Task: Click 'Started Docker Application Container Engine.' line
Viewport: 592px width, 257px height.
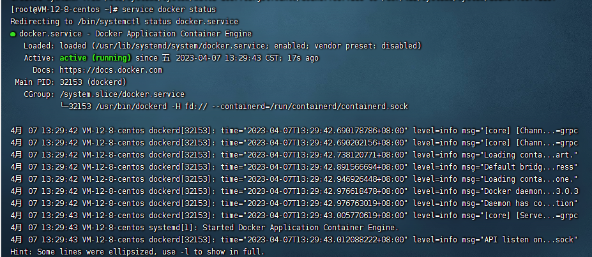Action: pos(301,228)
